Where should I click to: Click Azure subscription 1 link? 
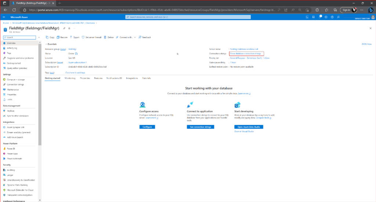[77, 62]
